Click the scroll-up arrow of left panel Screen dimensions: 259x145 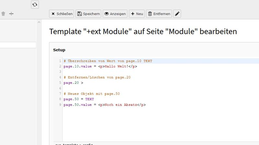(x=39, y=22)
